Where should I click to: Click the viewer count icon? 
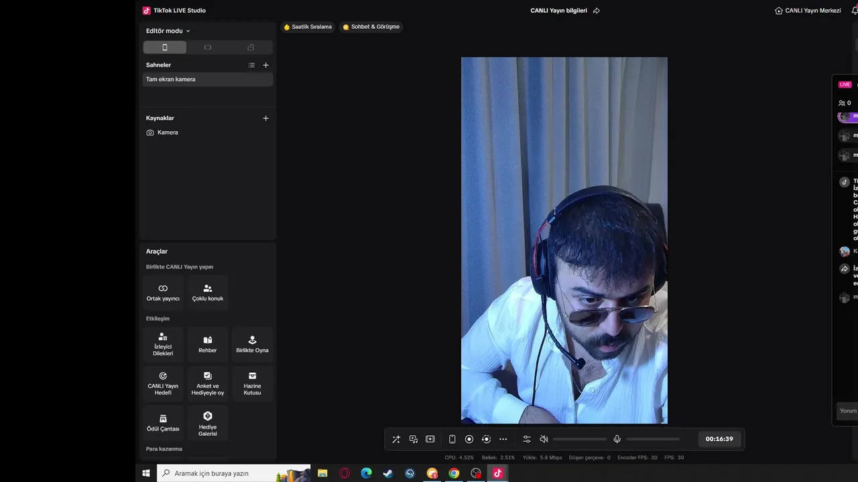842,103
